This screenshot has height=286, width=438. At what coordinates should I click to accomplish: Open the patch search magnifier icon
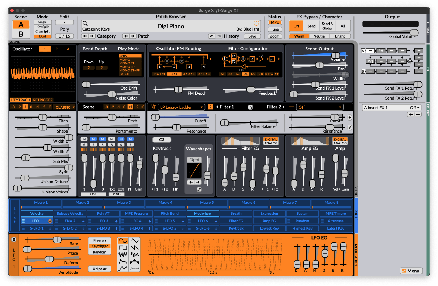point(85,24)
